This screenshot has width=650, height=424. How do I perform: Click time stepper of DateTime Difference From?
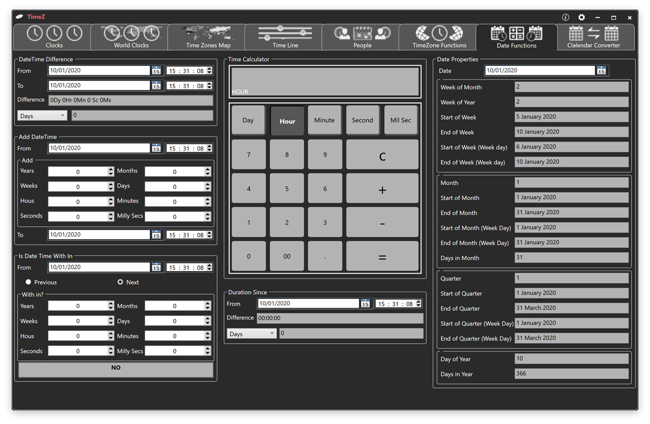click(x=209, y=71)
